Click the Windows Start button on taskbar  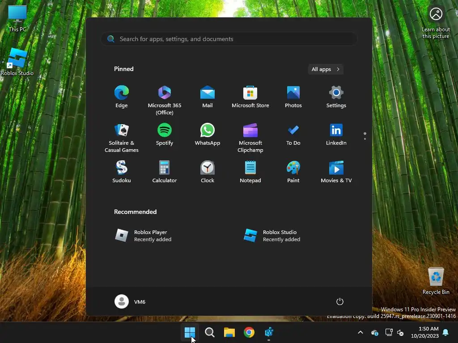pyautogui.click(x=190, y=332)
